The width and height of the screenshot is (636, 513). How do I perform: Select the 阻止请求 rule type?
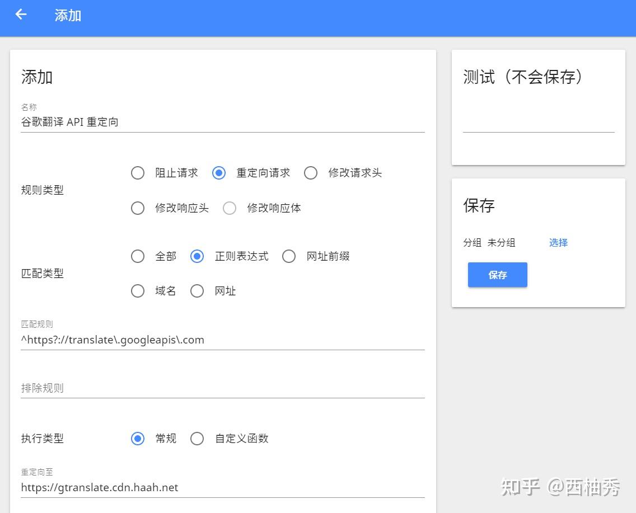pos(138,173)
